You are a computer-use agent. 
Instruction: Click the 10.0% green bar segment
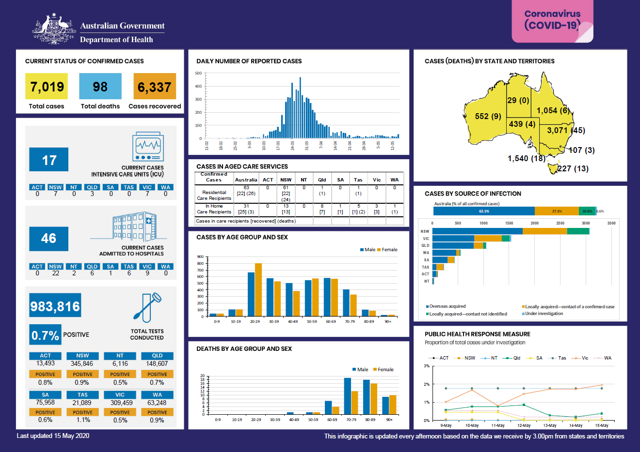coord(587,211)
